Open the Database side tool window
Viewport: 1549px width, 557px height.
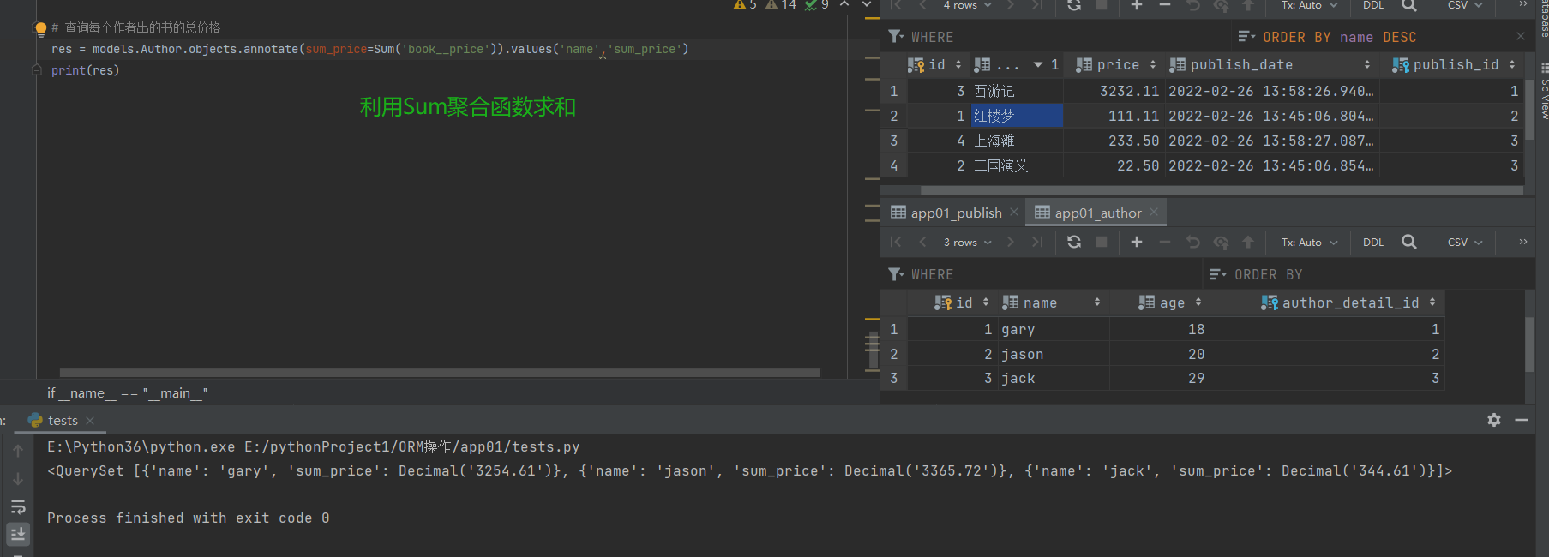click(1544, 19)
